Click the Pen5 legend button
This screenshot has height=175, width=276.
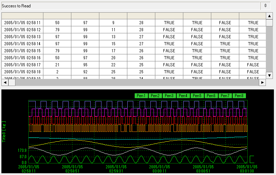197,96
